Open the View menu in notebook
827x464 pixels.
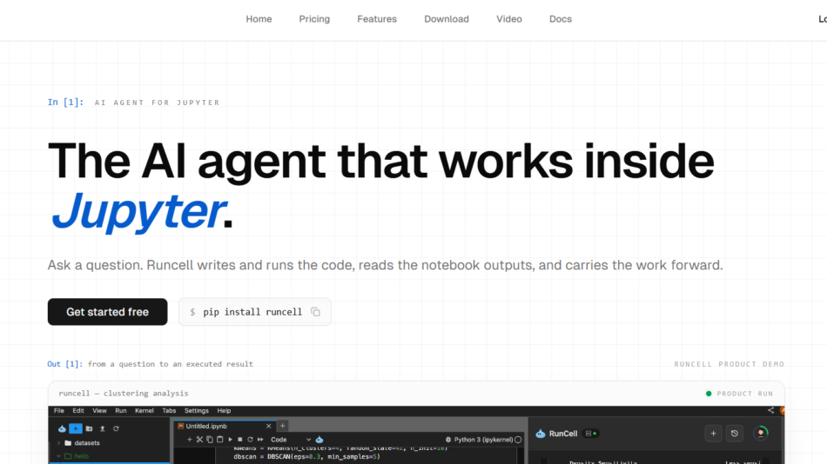100,410
